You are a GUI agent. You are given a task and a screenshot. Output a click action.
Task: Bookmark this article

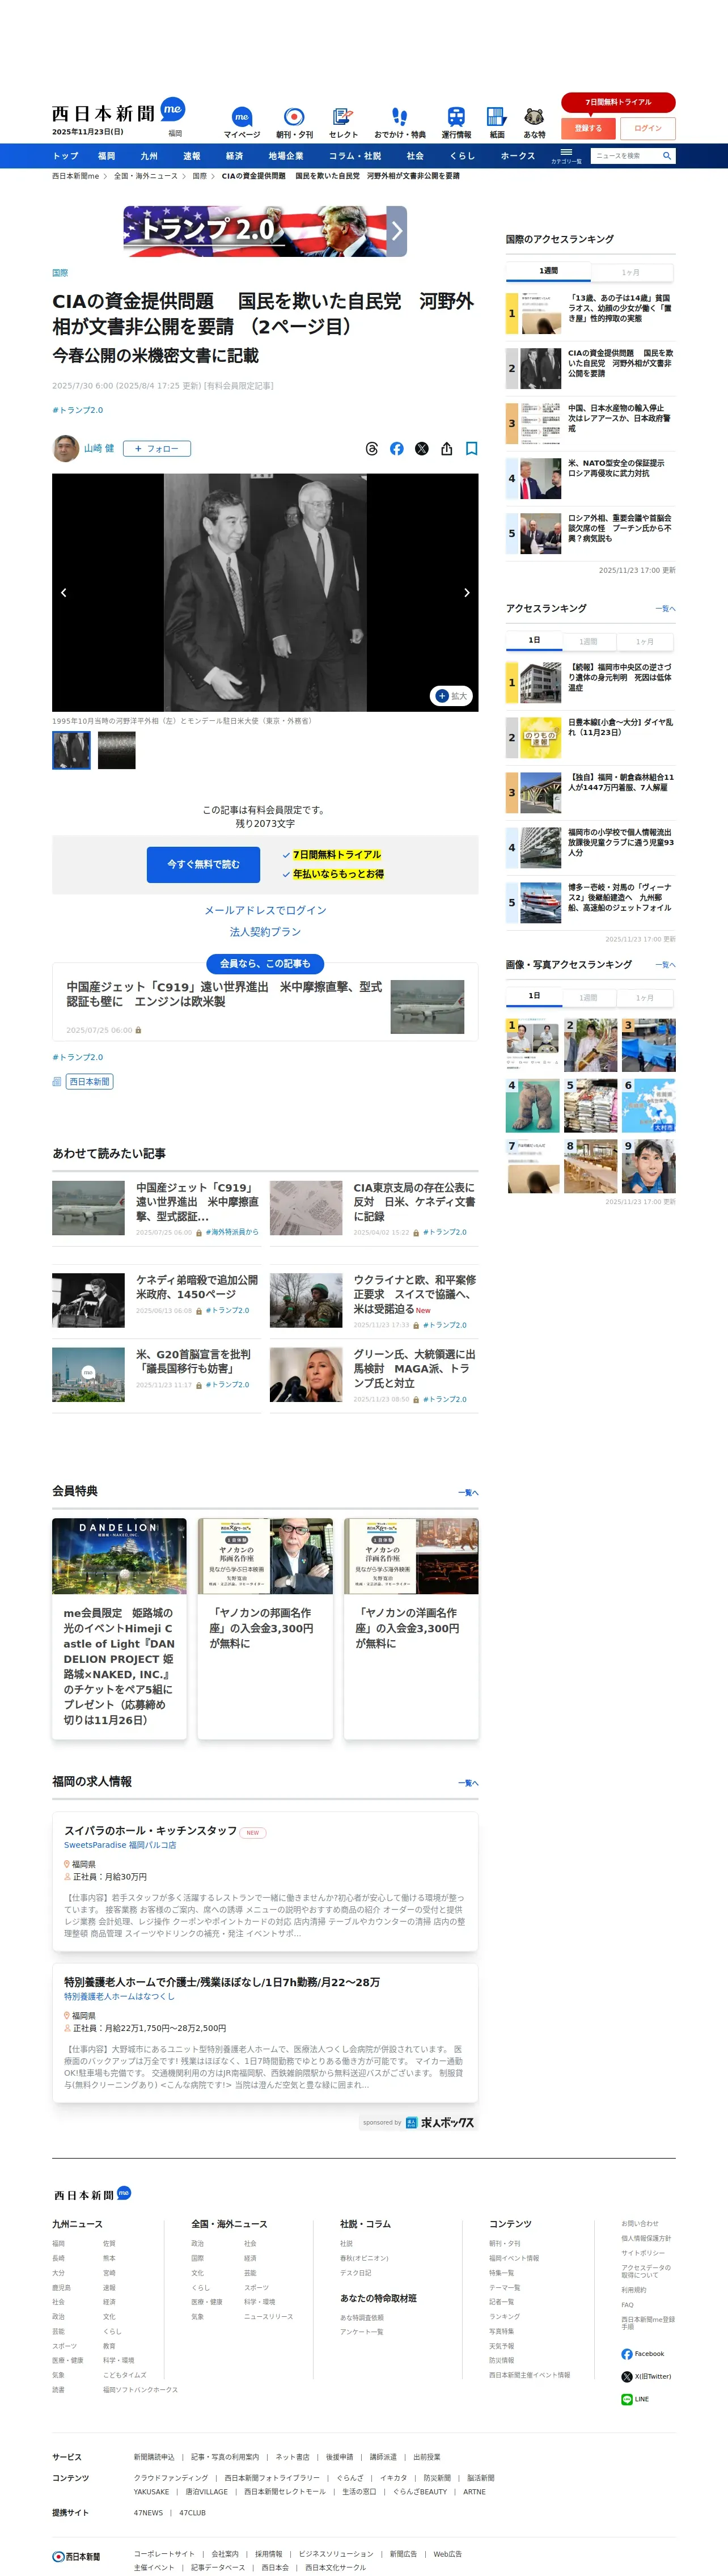click(x=472, y=449)
